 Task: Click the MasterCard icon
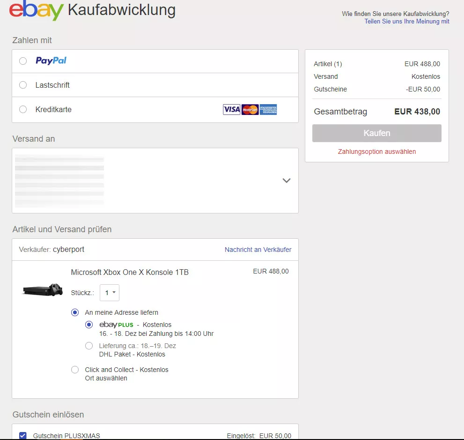pyautogui.click(x=250, y=109)
